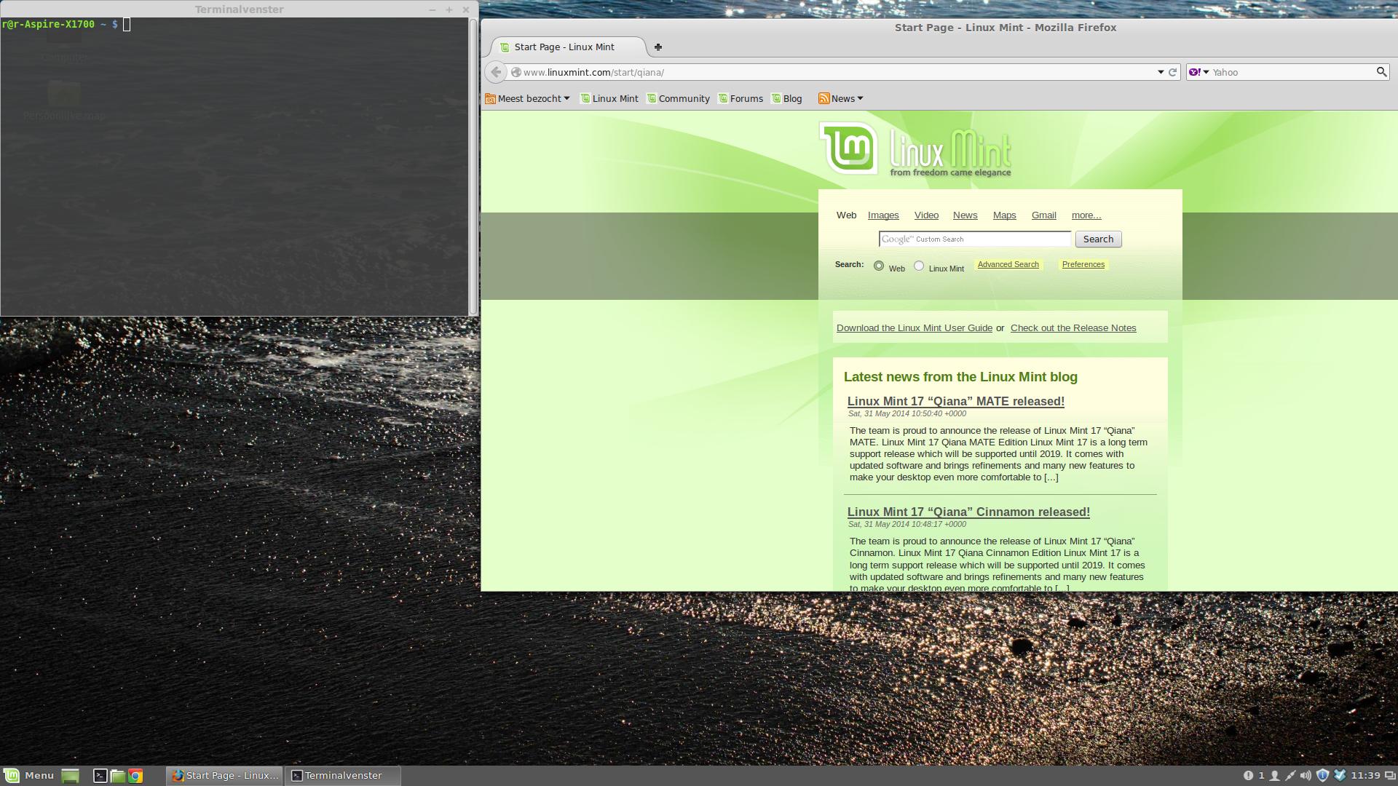Click the terminal prompt line
1398x786 pixels.
[x=66, y=25]
